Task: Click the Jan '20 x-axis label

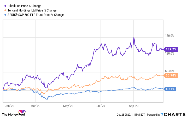Action: [x=9, y=106]
